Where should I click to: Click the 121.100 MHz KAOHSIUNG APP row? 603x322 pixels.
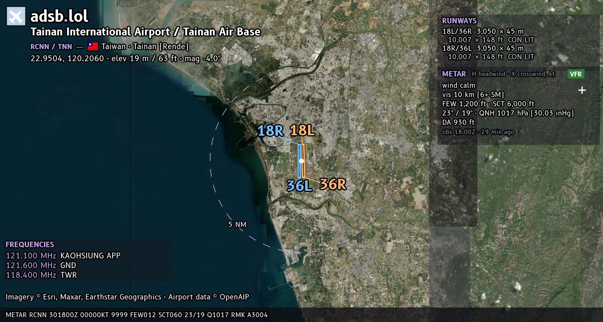click(63, 256)
